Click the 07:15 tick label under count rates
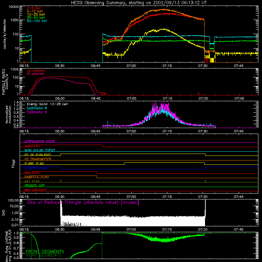The height and width of the screenshot is (262, 262). tap(167, 66)
